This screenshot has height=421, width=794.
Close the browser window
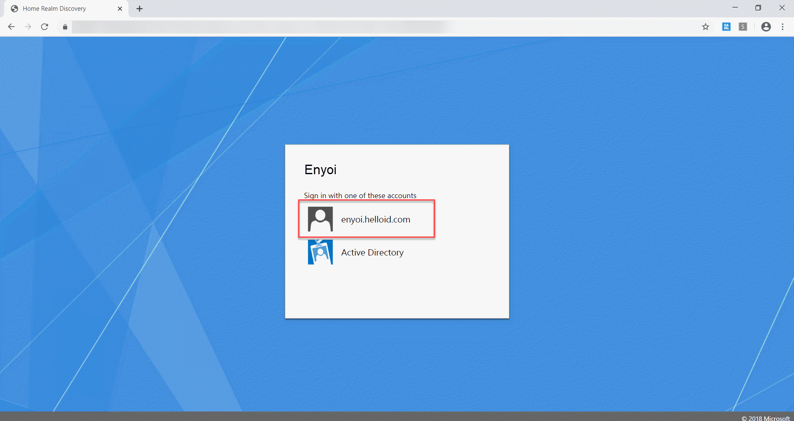[x=782, y=7]
